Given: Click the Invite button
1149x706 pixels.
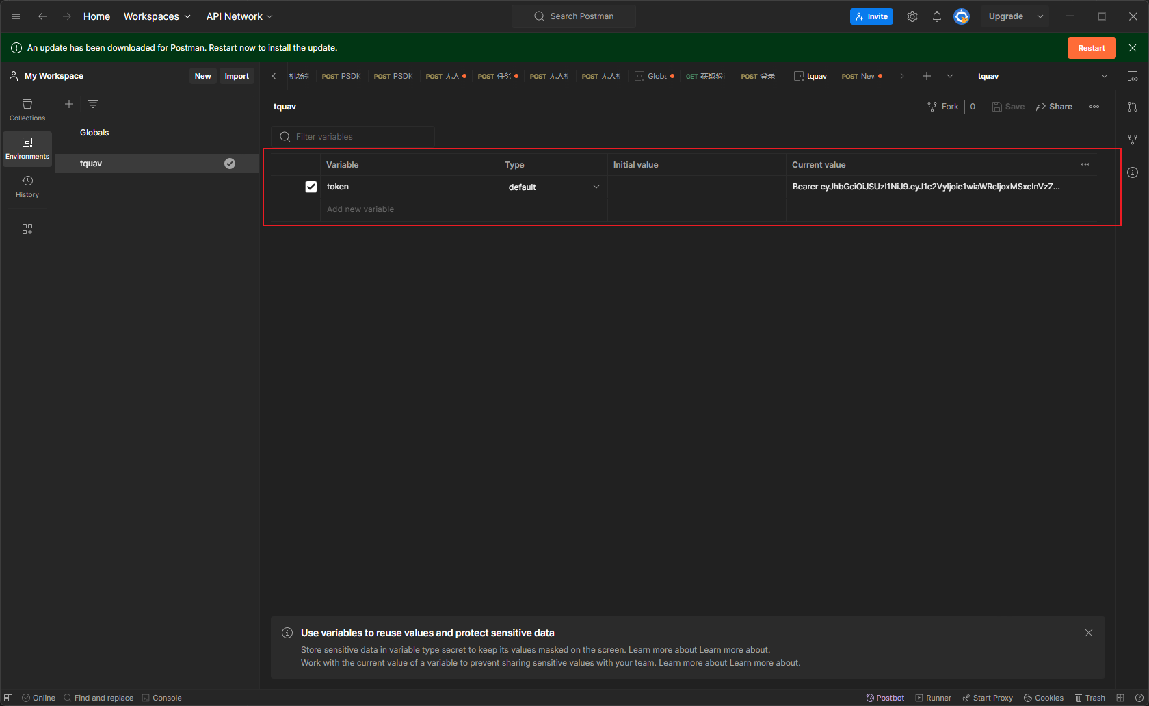Looking at the screenshot, I should coord(871,16).
